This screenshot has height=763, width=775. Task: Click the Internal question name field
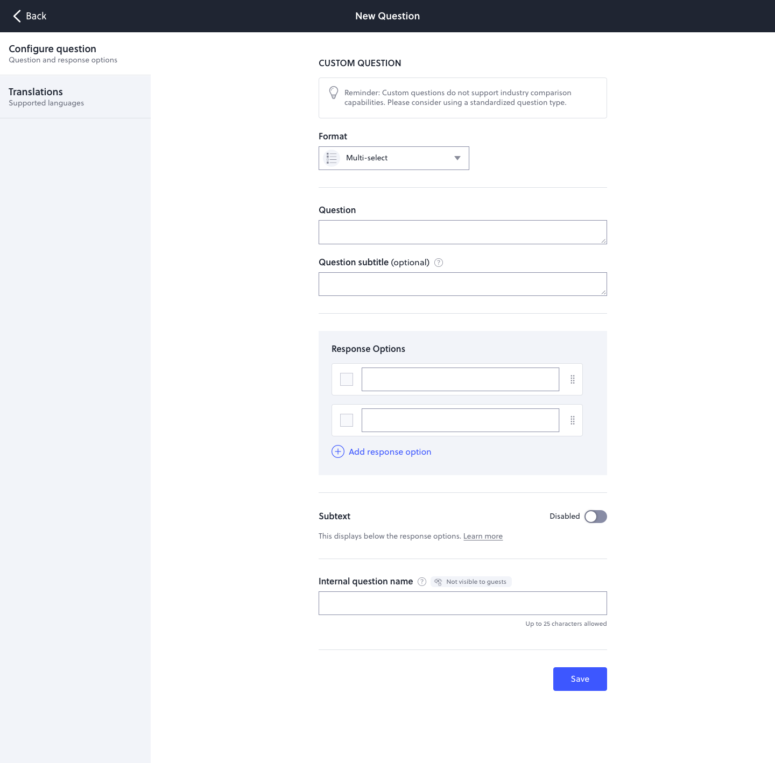pyautogui.click(x=462, y=603)
